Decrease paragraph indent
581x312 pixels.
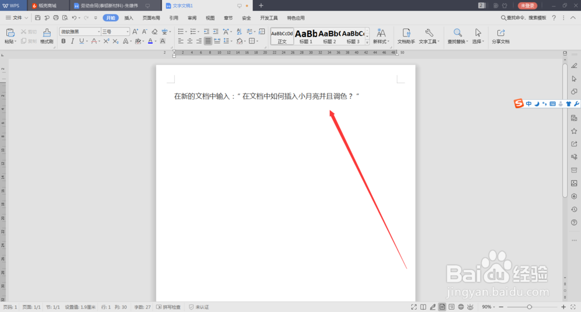(206, 32)
